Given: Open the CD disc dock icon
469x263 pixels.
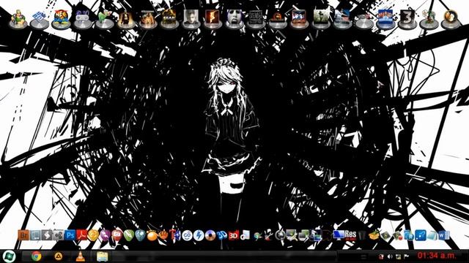Looking at the screenshot, I should pyautogui.click(x=210, y=235).
